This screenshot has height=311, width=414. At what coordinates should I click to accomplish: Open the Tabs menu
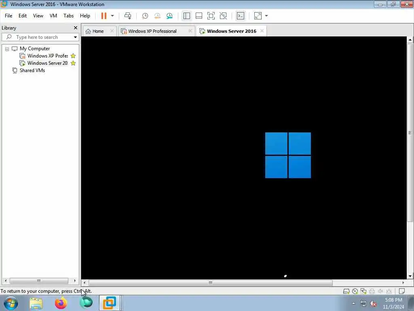(x=68, y=16)
